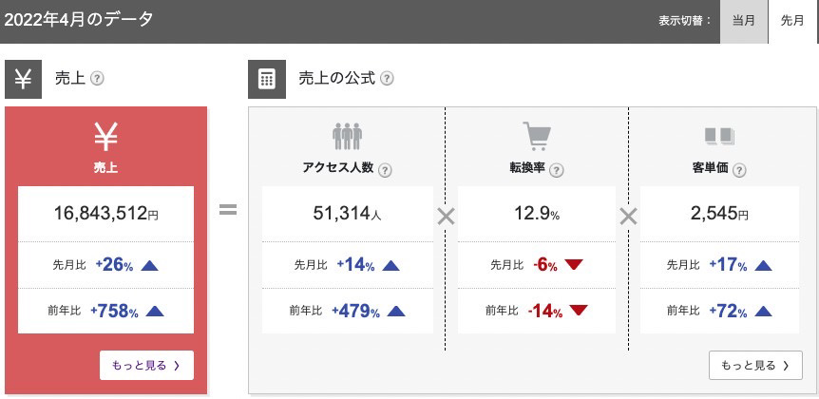This screenshot has width=819, height=399.
Task: Click the people icon above アクセス人数
Action: 347,136
